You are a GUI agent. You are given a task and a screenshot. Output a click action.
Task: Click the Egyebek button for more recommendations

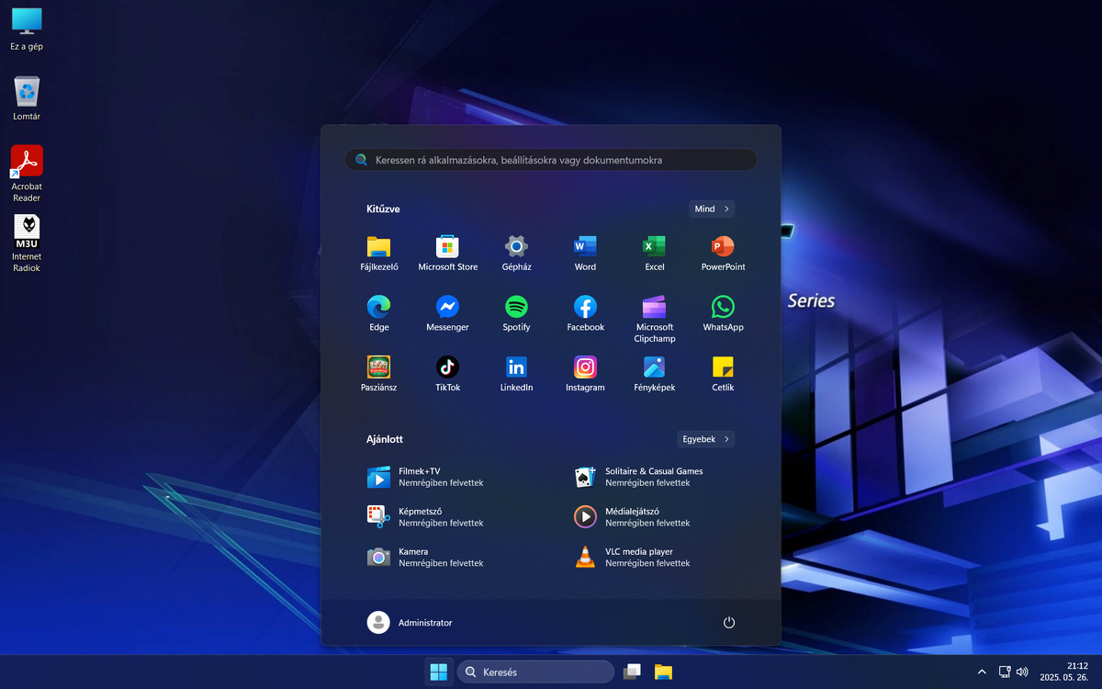(705, 439)
